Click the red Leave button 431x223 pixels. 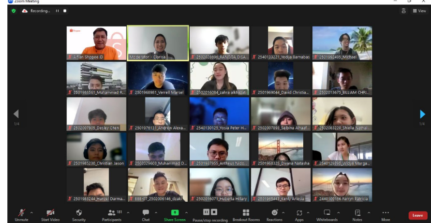[x=417, y=215]
